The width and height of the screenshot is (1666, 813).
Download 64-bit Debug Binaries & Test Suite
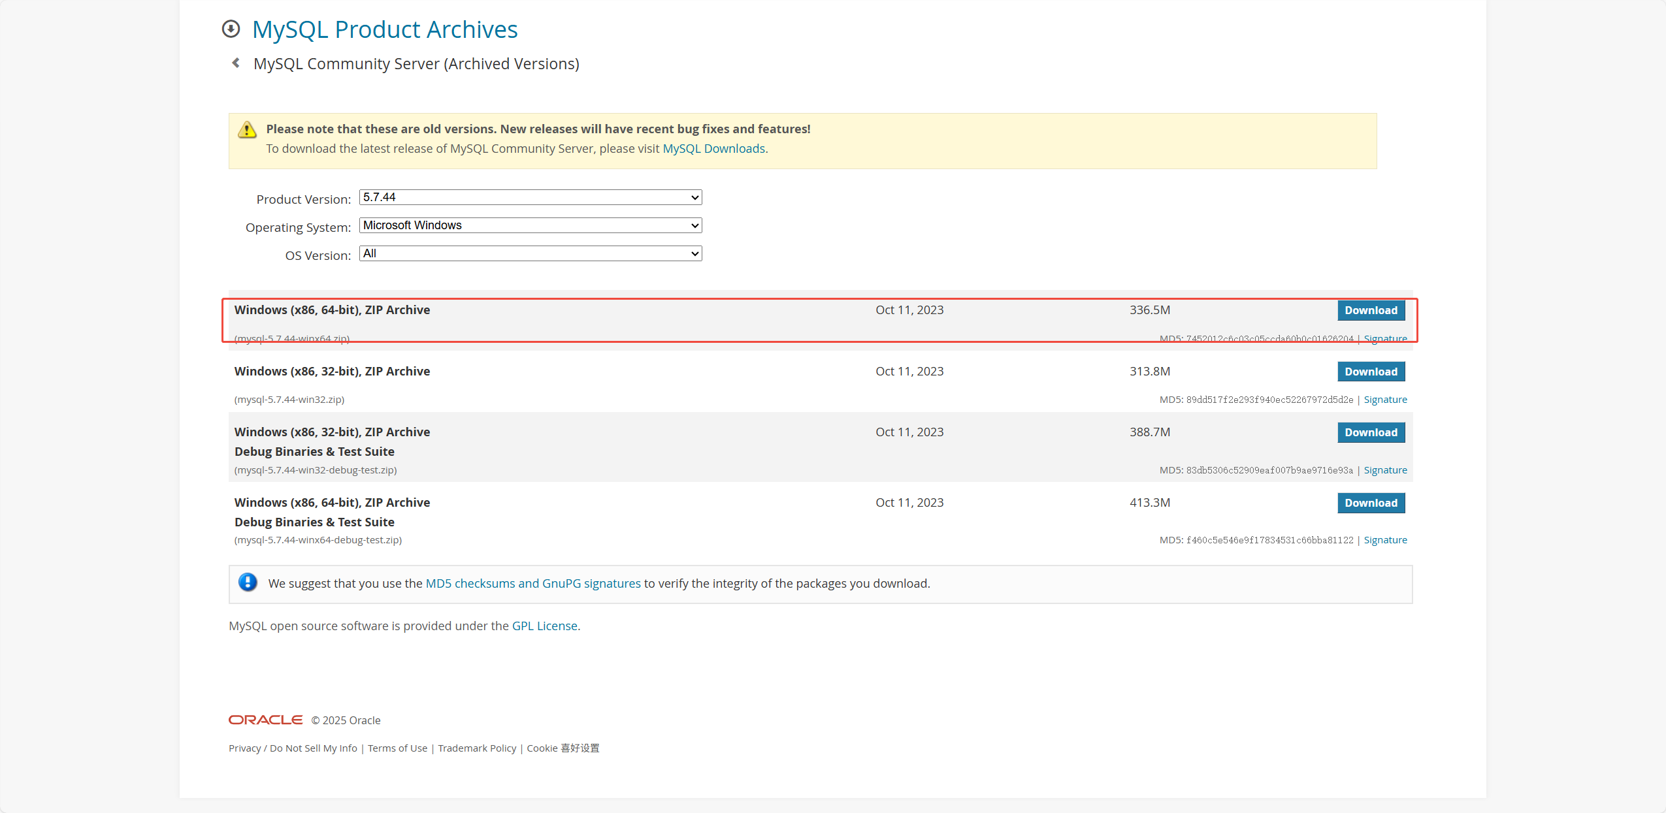tap(1370, 503)
